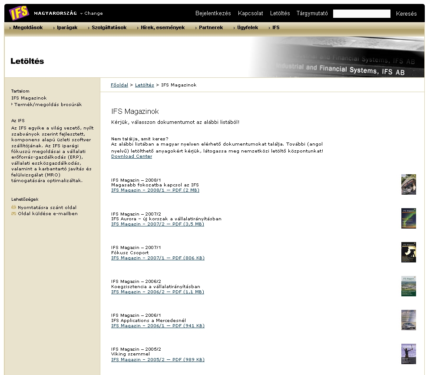Click the Lehetőségek sidebar heading
This screenshot has height=375, width=430.
(25, 199)
